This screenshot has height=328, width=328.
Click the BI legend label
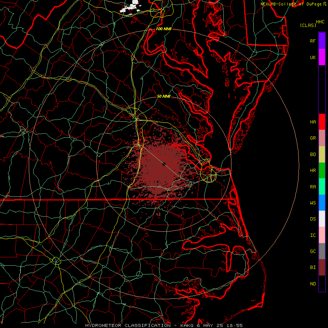coord(313,268)
